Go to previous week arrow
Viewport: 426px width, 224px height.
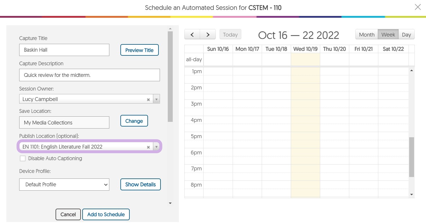192,35
